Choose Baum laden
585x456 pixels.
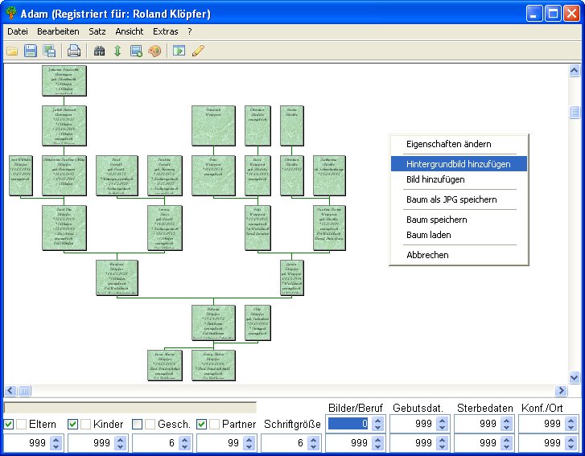pyautogui.click(x=459, y=235)
